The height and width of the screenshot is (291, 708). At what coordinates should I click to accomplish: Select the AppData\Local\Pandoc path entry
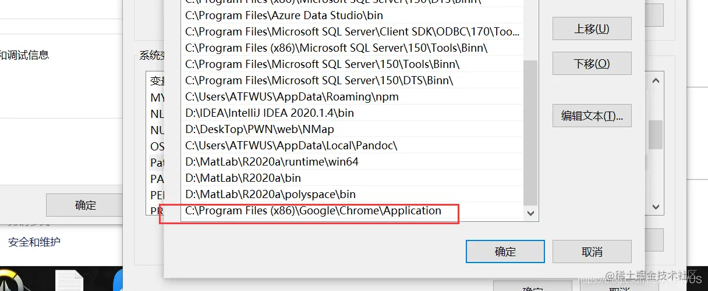(x=353, y=146)
